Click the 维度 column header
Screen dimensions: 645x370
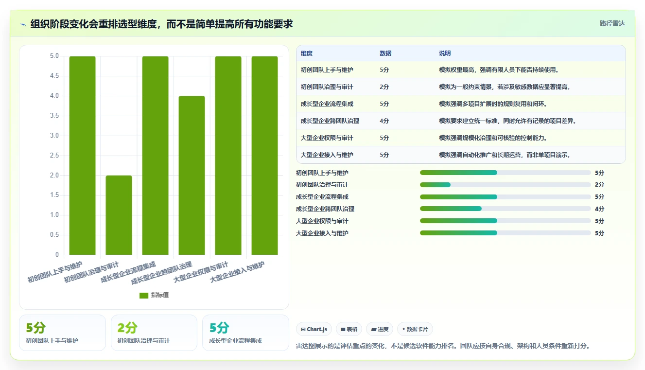(x=307, y=53)
